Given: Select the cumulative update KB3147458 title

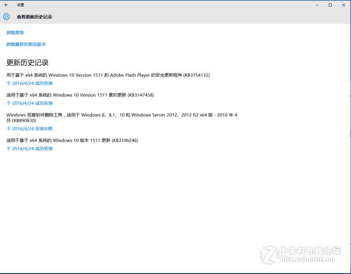Looking at the screenshot, I should [80, 95].
